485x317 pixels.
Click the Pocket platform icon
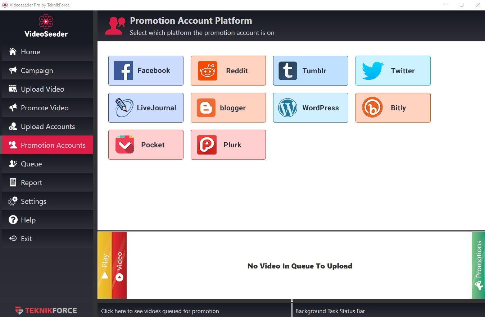pos(124,145)
